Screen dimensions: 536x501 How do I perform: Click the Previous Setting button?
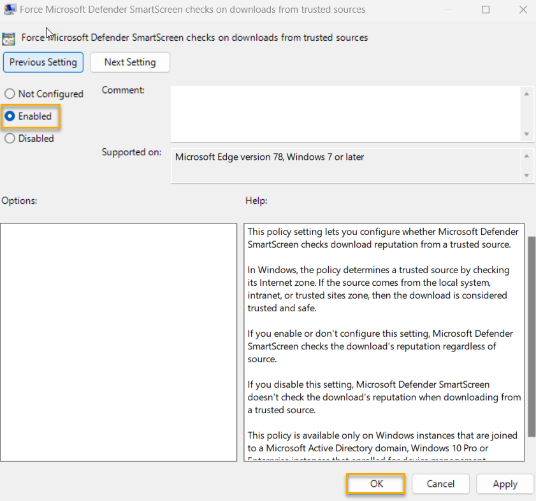(x=43, y=62)
